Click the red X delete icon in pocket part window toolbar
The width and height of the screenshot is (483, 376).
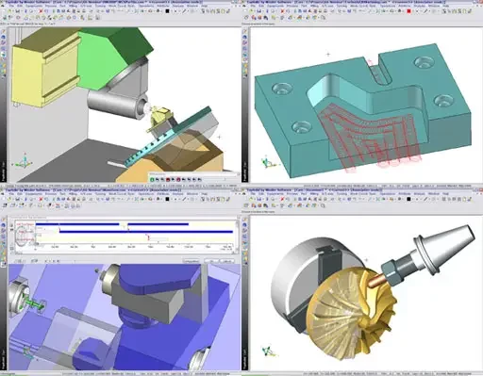tap(282, 11)
